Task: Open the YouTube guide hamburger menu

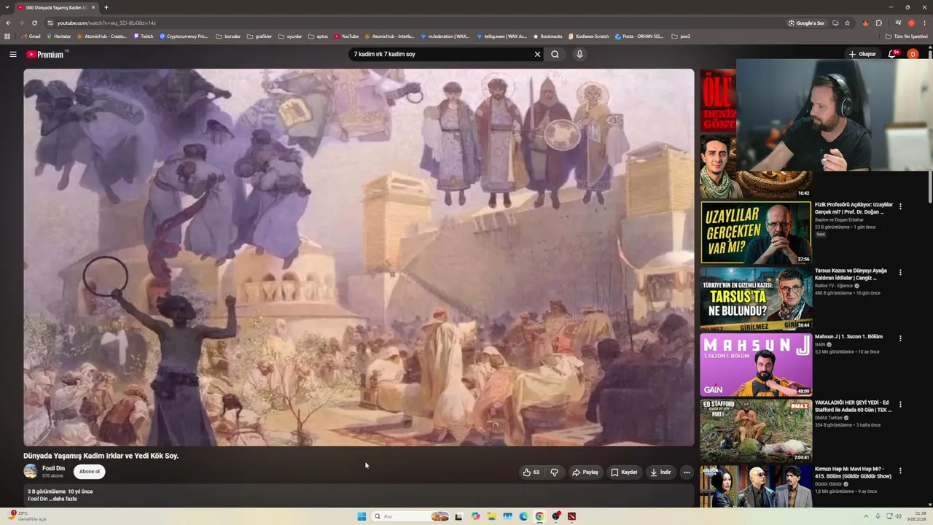Action: tap(12, 54)
